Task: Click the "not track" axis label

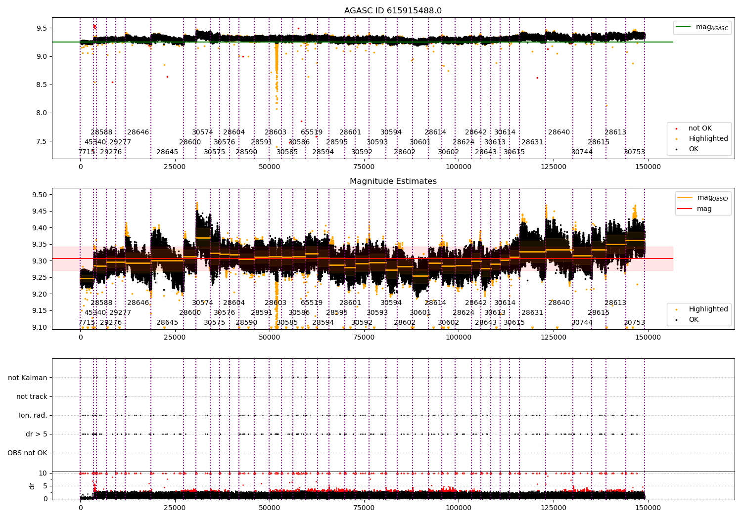Action: [x=32, y=397]
